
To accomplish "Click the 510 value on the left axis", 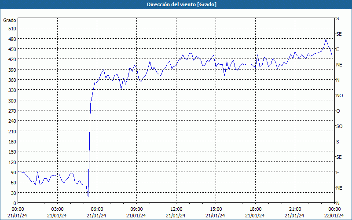I will pyautogui.click(x=12, y=29).
